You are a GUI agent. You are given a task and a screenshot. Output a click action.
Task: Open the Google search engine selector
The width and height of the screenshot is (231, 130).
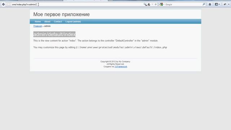pos(162,4)
